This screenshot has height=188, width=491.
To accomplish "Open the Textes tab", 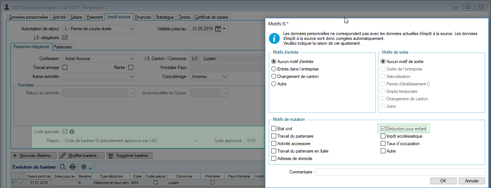I will pos(184,17).
